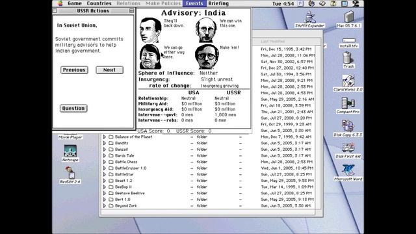Click the "We can go either way" advisor portrait
The image size is (416, 234).
click(x=150, y=57)
